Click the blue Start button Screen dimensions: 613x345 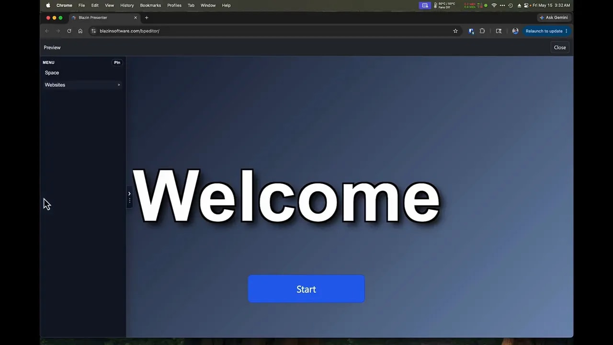coord(306,289)
